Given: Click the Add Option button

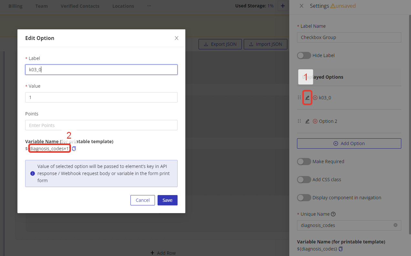Looking at the screenshot, I should click(x=349, y=143).
